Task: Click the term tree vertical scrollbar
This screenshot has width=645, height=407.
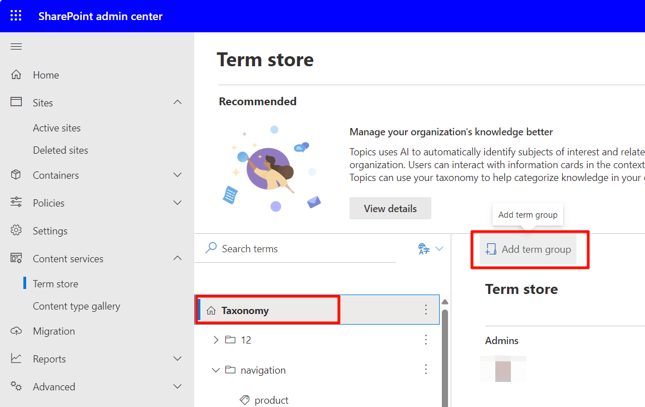Action: point(445,358)
